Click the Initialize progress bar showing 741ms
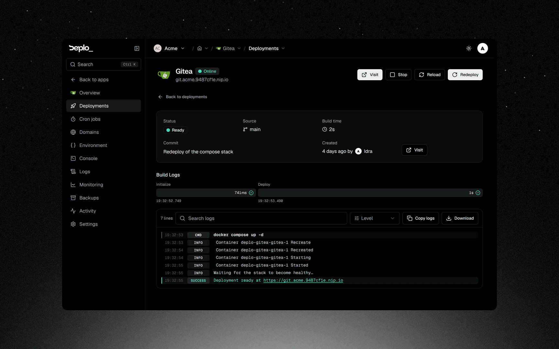The image size is (559, 349). pos(206,193)
